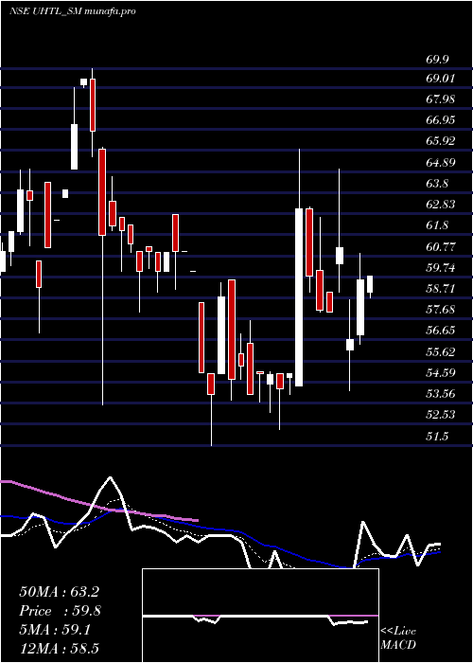Click the 52.53 price axis label
473x663 pixels.
[x=440, y=415]
